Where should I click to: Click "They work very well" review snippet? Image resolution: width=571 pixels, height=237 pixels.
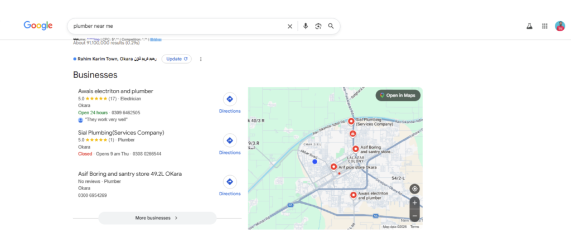pos(107,119)
